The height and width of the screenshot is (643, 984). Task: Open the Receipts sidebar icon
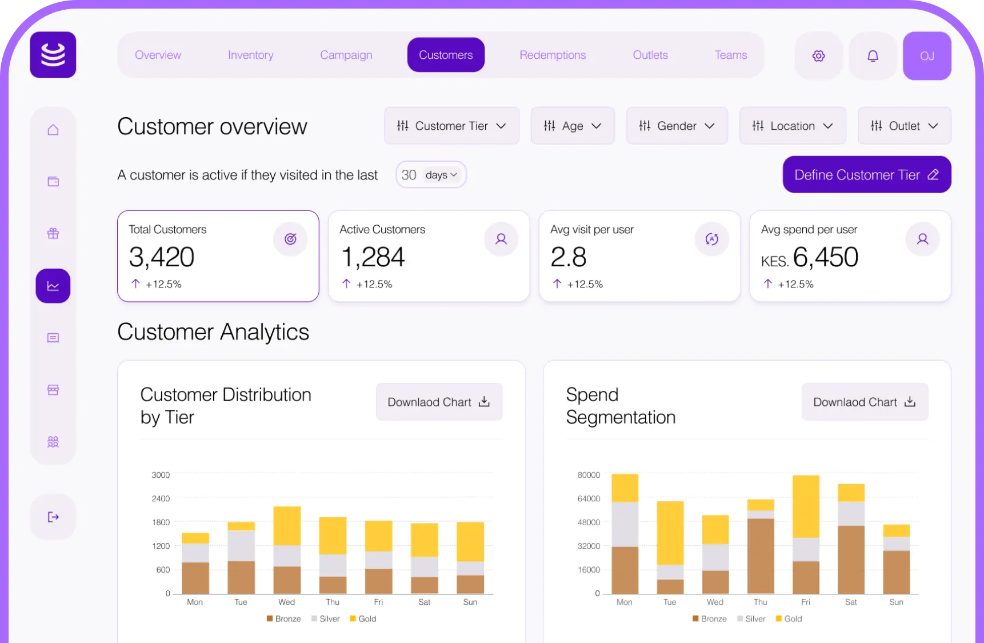(53, 338)
